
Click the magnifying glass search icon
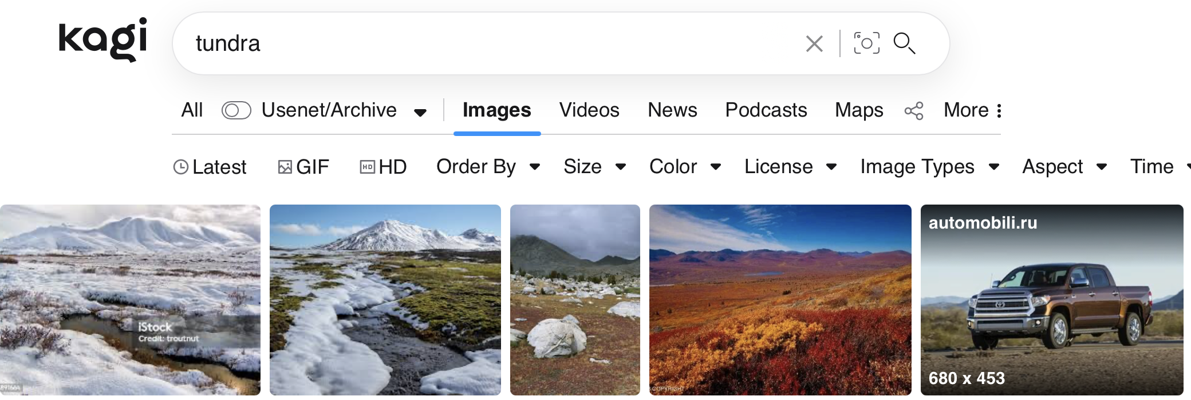click(905, 43)
